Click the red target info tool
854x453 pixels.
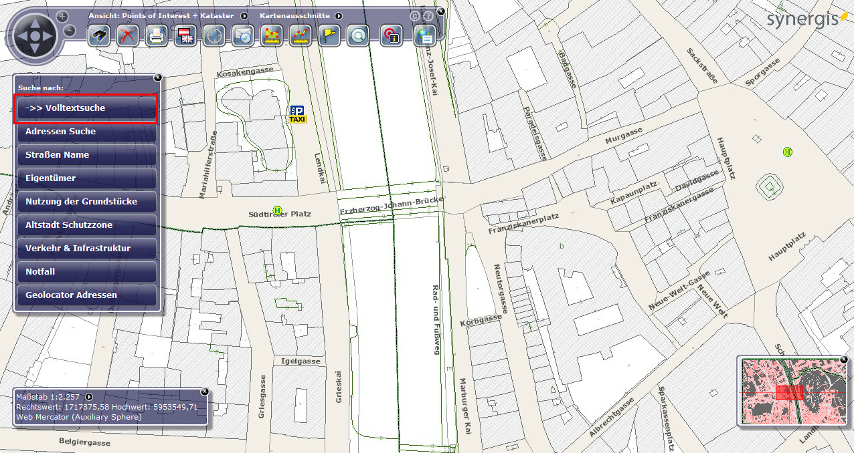[392, 35]
